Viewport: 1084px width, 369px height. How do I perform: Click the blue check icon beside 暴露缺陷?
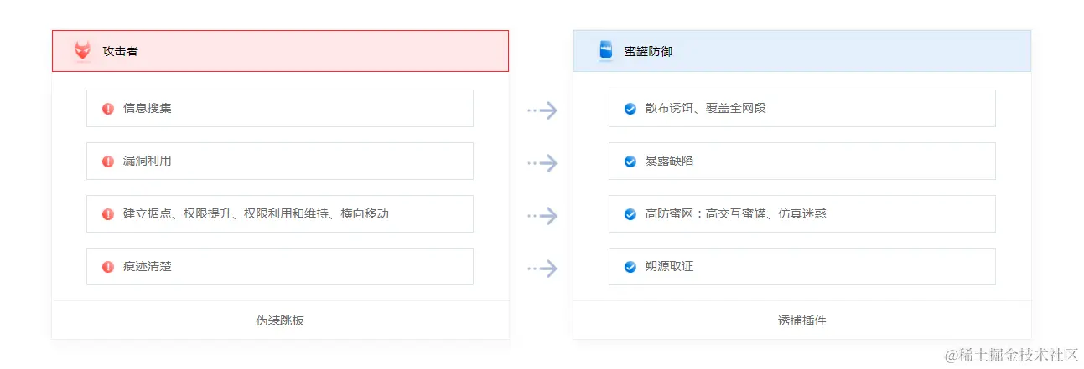630,161
